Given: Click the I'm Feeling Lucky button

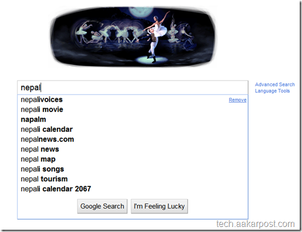Looking at the screenshot, I should (x=159, y=206).
